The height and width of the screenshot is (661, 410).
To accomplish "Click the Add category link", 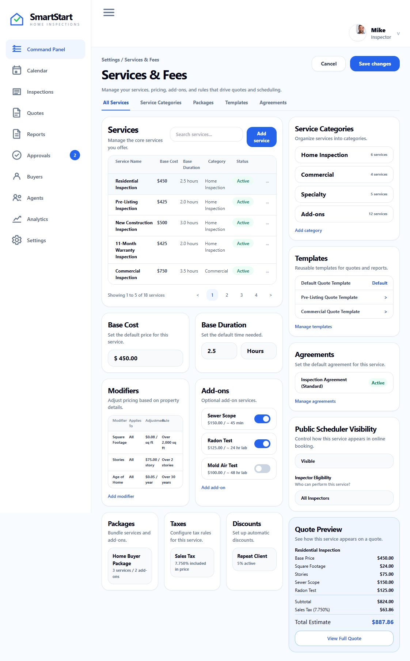I will click(308, 230).
